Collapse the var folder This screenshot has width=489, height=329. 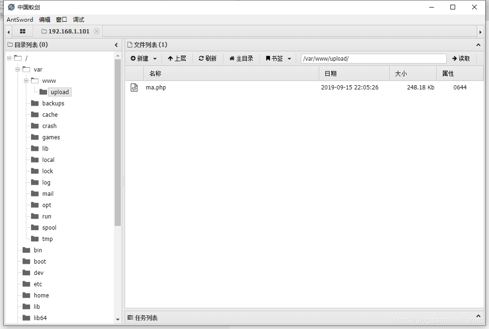tap(17, 69)
